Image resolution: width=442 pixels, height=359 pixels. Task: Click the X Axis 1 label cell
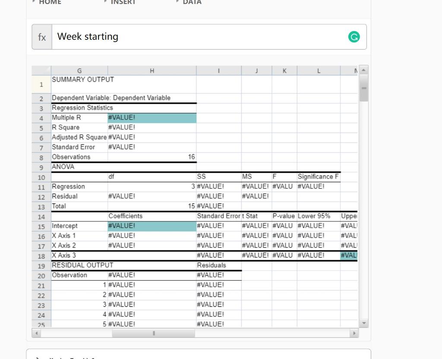pos(79,236)
